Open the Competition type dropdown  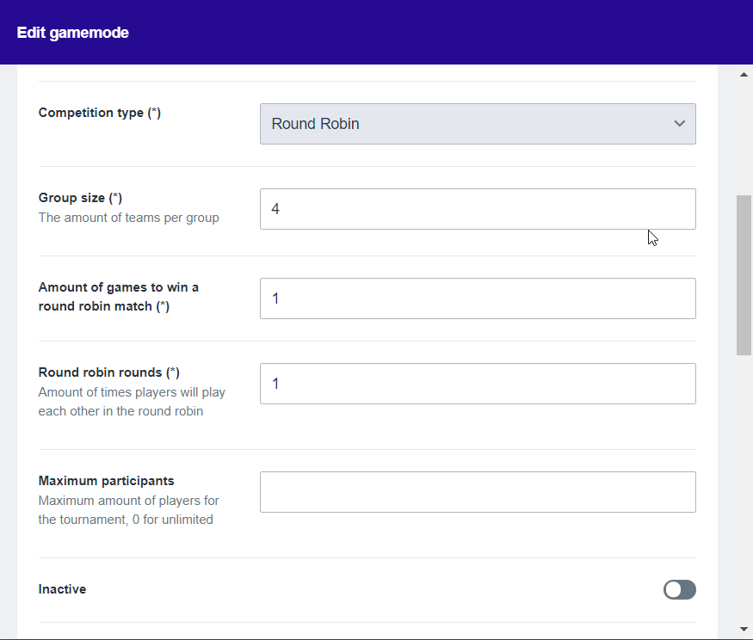(477, 124)
